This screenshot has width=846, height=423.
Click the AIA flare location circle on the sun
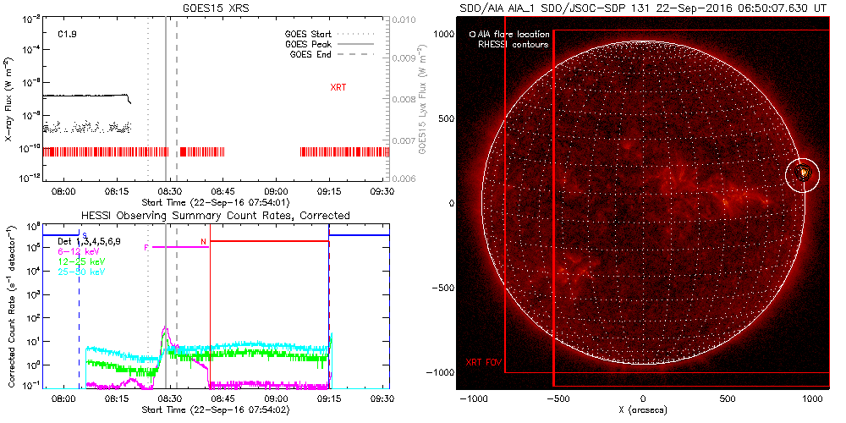click(802, 174)
